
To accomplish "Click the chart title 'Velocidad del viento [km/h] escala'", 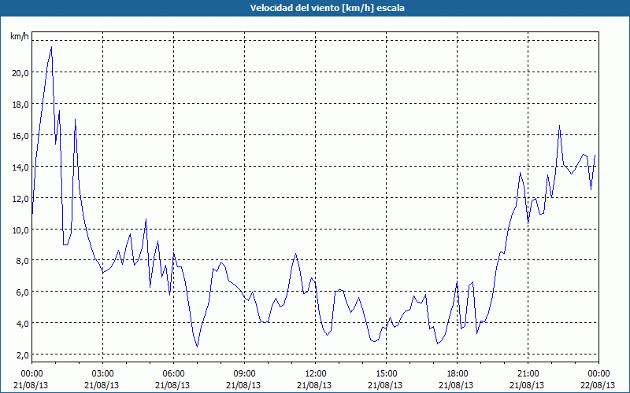I will [x=327, y=8].
